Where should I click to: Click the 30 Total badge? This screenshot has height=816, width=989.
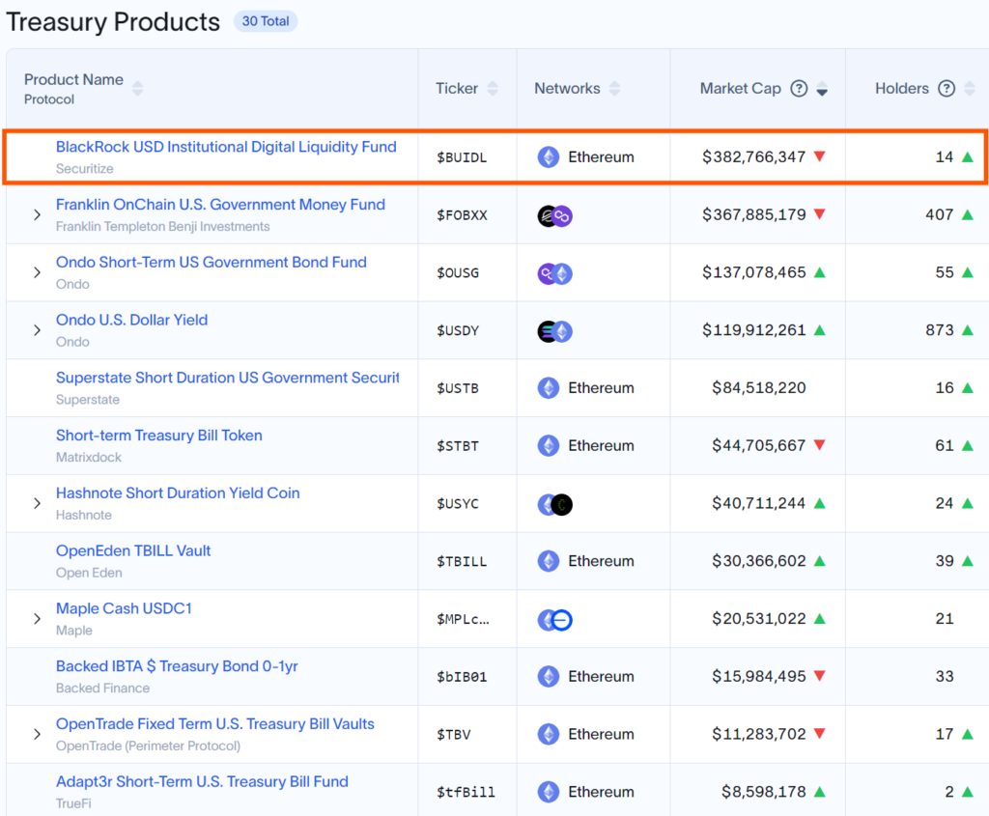click(x=265, y=21)
